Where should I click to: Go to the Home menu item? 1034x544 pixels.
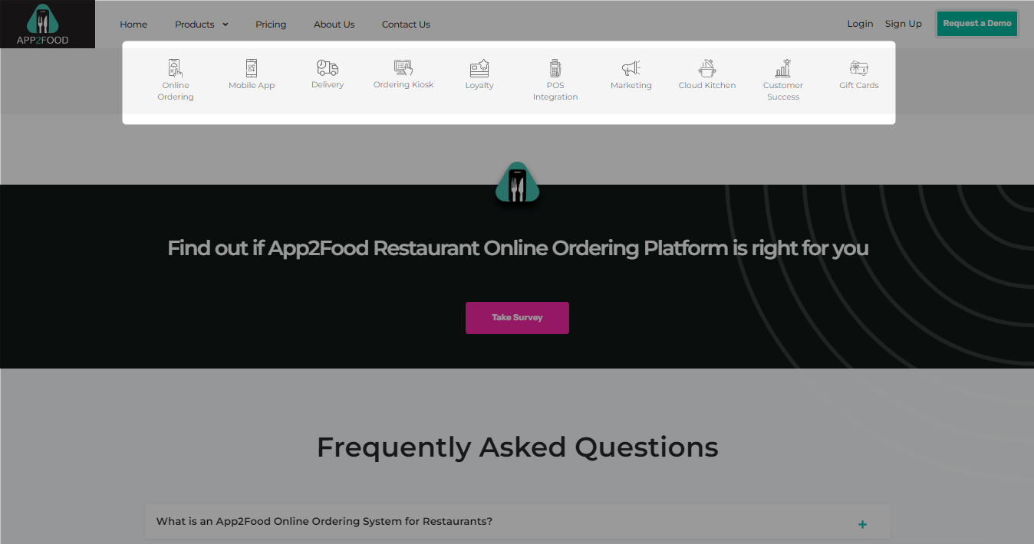133,25
